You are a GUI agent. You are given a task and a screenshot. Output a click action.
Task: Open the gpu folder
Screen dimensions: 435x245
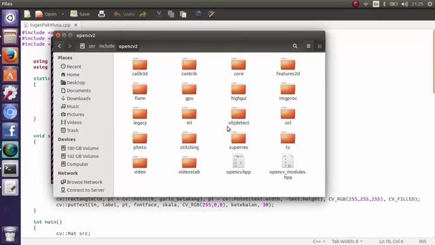click(x=189, y=91)
